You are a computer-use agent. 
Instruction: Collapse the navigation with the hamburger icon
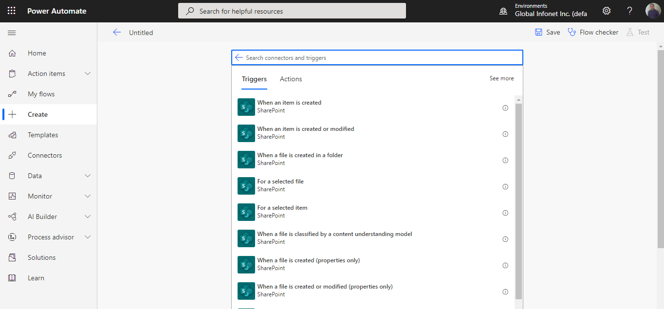(12, 33)
